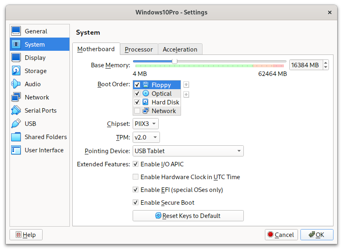Open the TPM v2.0 dropdown
This screenshot has width=343, height=251.
tap(146, 137)
